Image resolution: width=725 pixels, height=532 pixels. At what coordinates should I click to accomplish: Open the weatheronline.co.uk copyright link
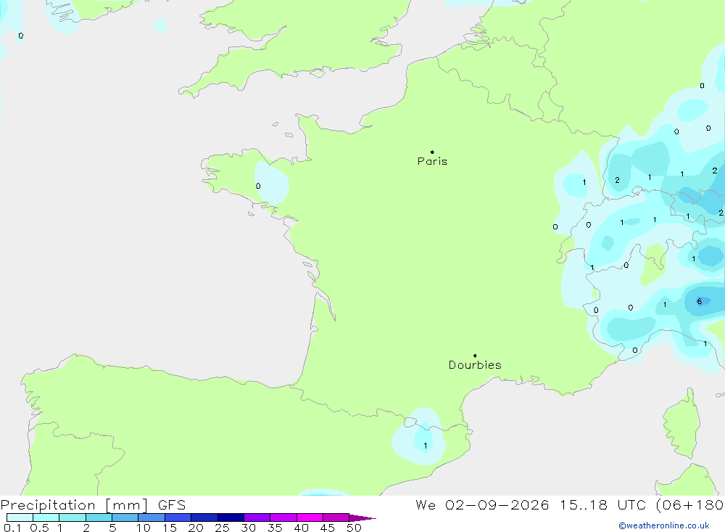click(x=664, y=525)
